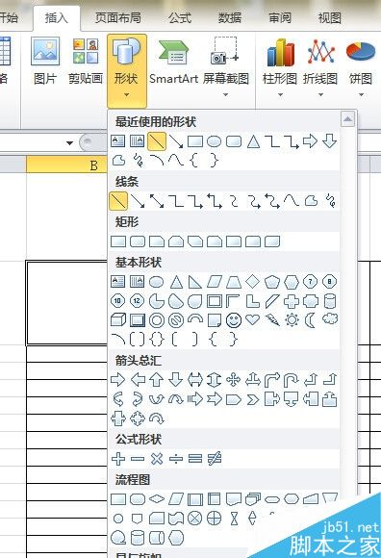381x558 pixels.
Task: Select the hexagon in 基本形状
Action: 292,282
